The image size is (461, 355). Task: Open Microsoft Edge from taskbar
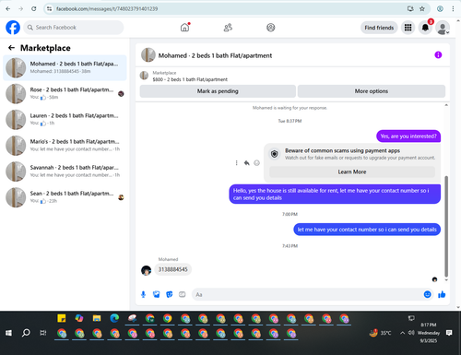114,318
